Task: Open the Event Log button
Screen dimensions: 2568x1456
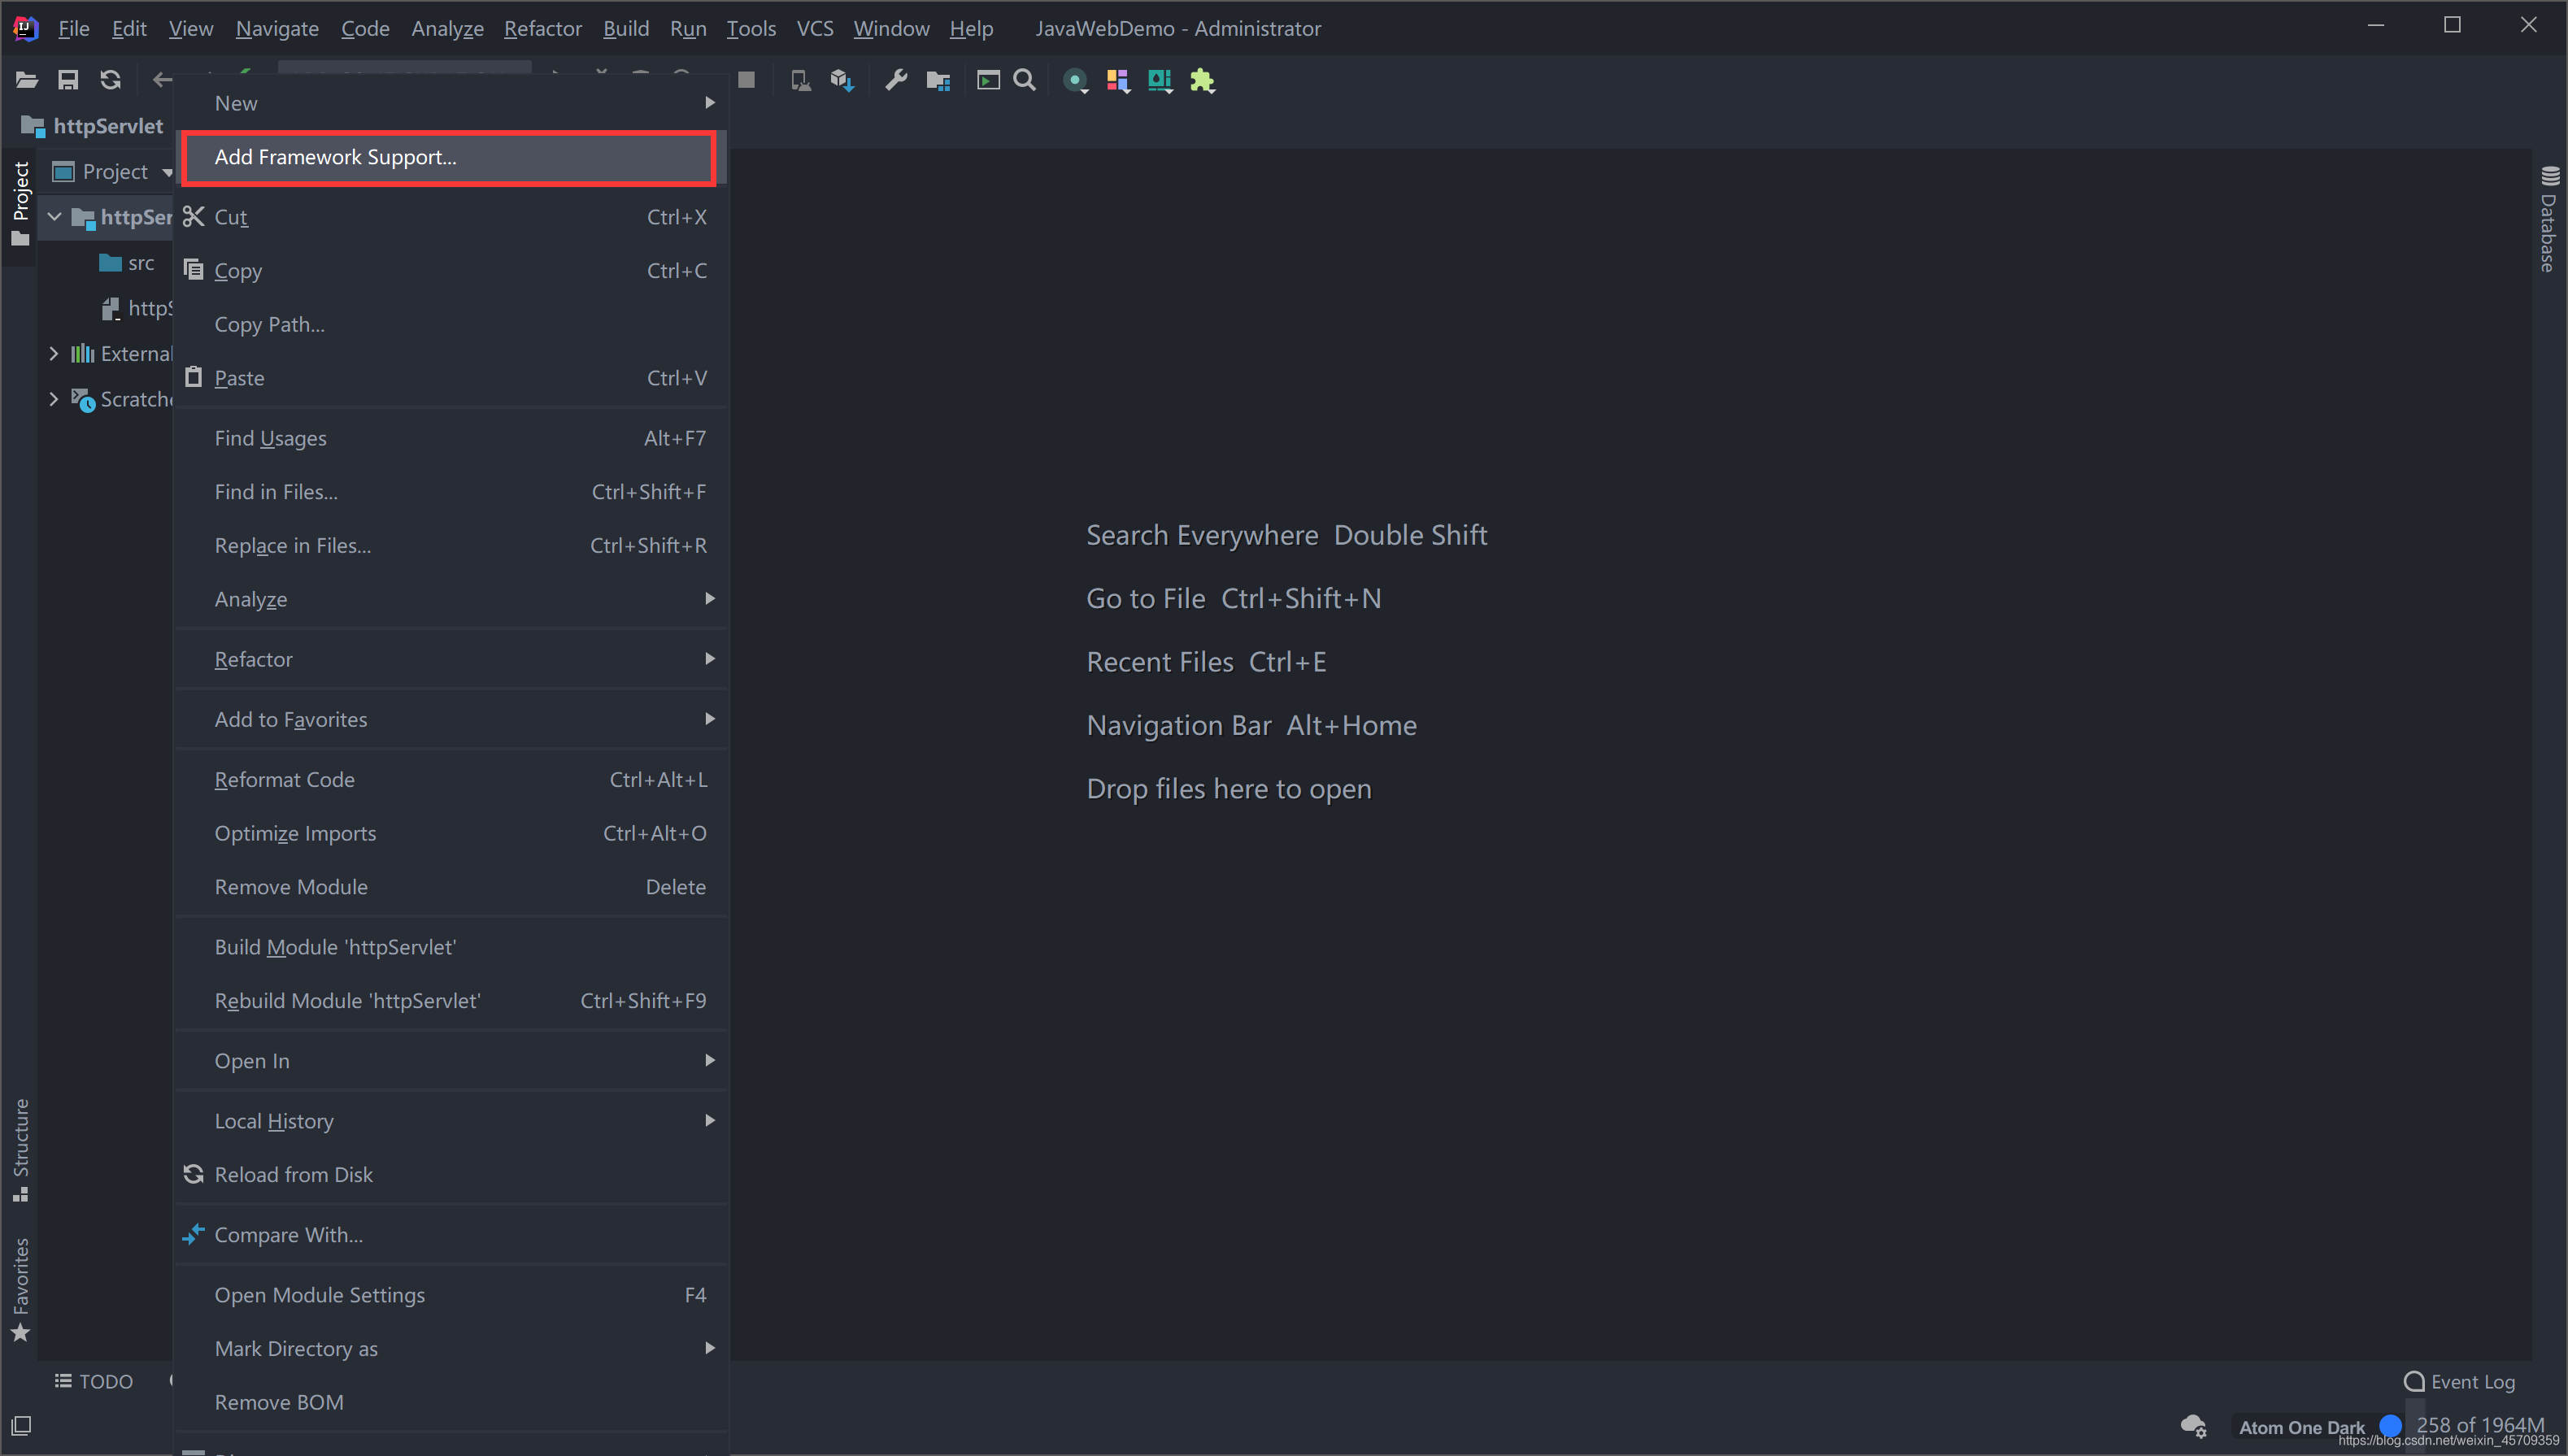Action: click(2460, 1381)
